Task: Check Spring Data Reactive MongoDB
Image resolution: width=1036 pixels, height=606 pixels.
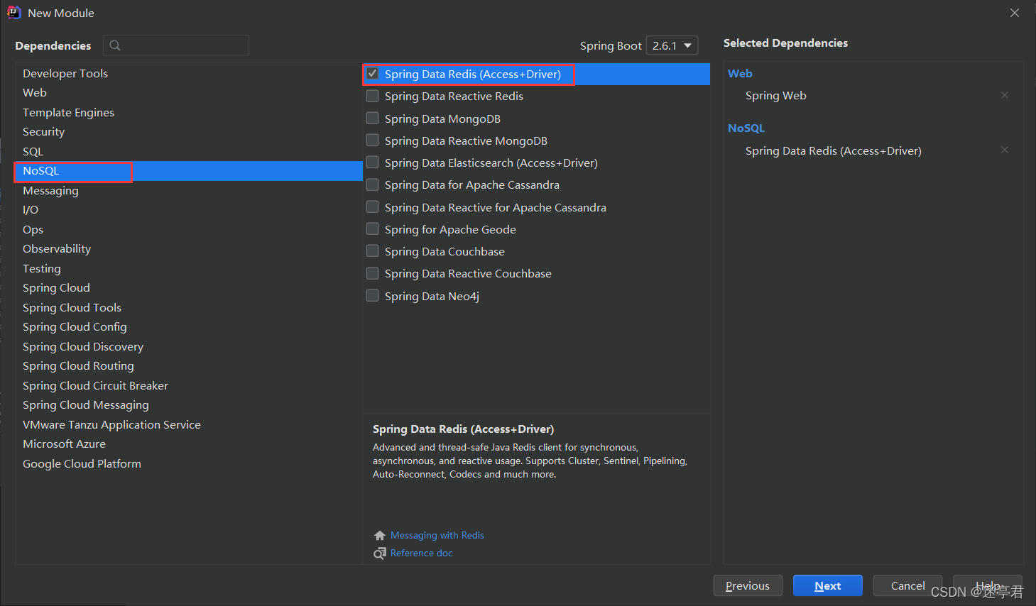Action: tap(373, 141)
